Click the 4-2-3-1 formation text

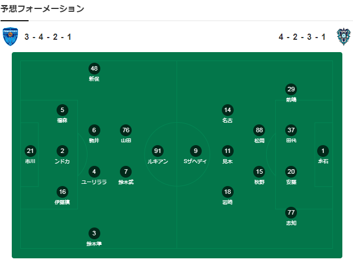(302, 37)
